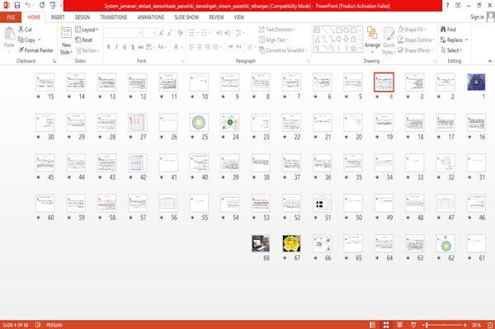Screen dimensions: 495x329
Task: Select slide 68 thumbnail
Action: click(x=261, y=243)
